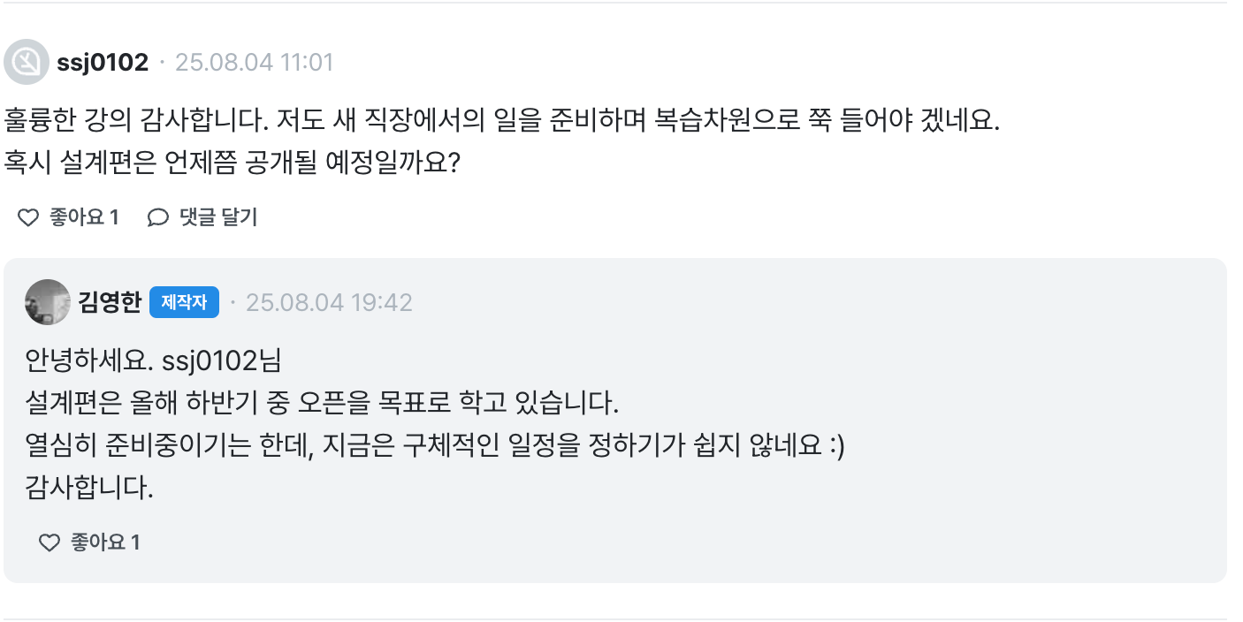Click the heart icon in 김영한's reply
Screen dimensions: 1243x622
pos(50,542)
